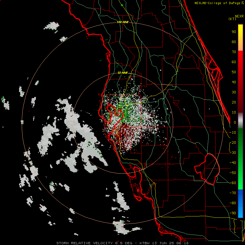Click the "NEXLAB-College of DuPage" header text
Viewport: 245px width, 245px height.
[x=218, y=3]
